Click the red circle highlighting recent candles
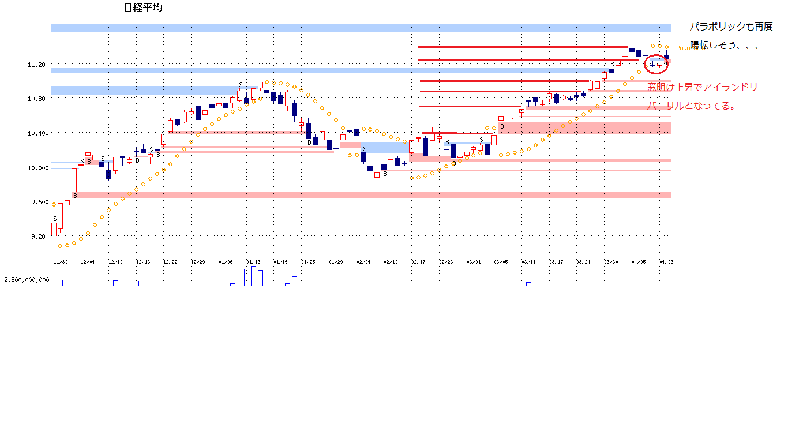788x443 pixels. click(x=656, y=63)
